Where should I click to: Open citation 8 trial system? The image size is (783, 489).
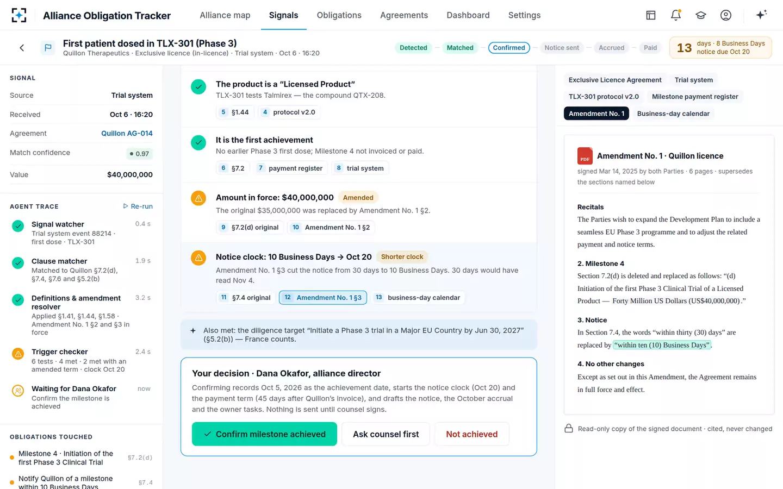pyautogui.click(x=360, y=168)
